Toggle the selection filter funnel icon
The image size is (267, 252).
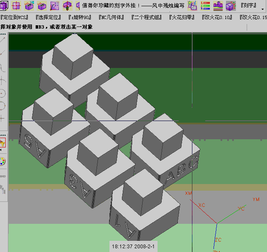pyautogui.click(x=2, y=143)
